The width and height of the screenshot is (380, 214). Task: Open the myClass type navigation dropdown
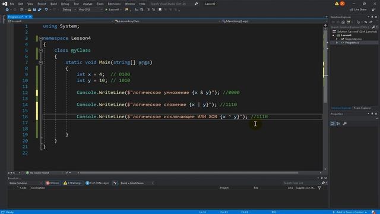pyautogui.click(x=167, y=21)
